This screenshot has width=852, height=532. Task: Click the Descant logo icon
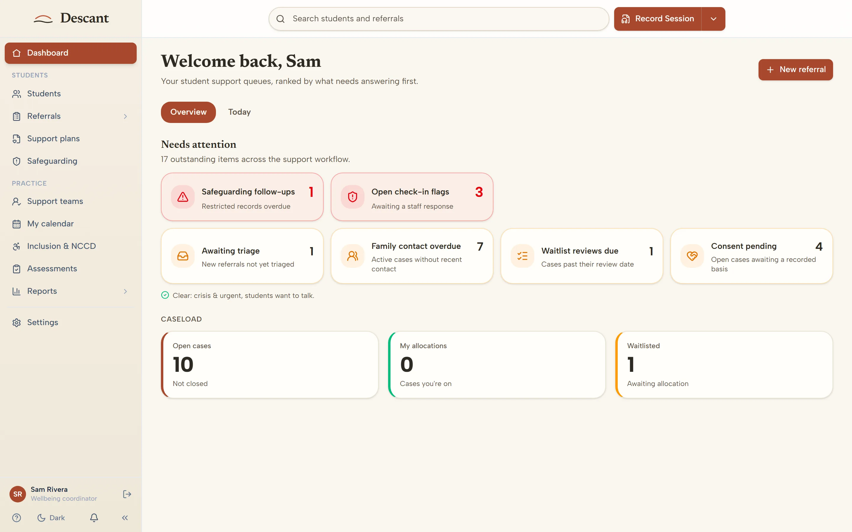coord(43,19)
